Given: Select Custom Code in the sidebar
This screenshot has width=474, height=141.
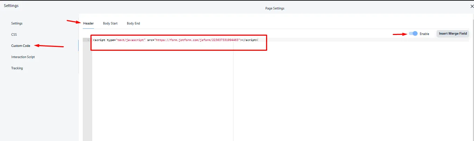Looking at the screenshot, I should pos(21,46).
